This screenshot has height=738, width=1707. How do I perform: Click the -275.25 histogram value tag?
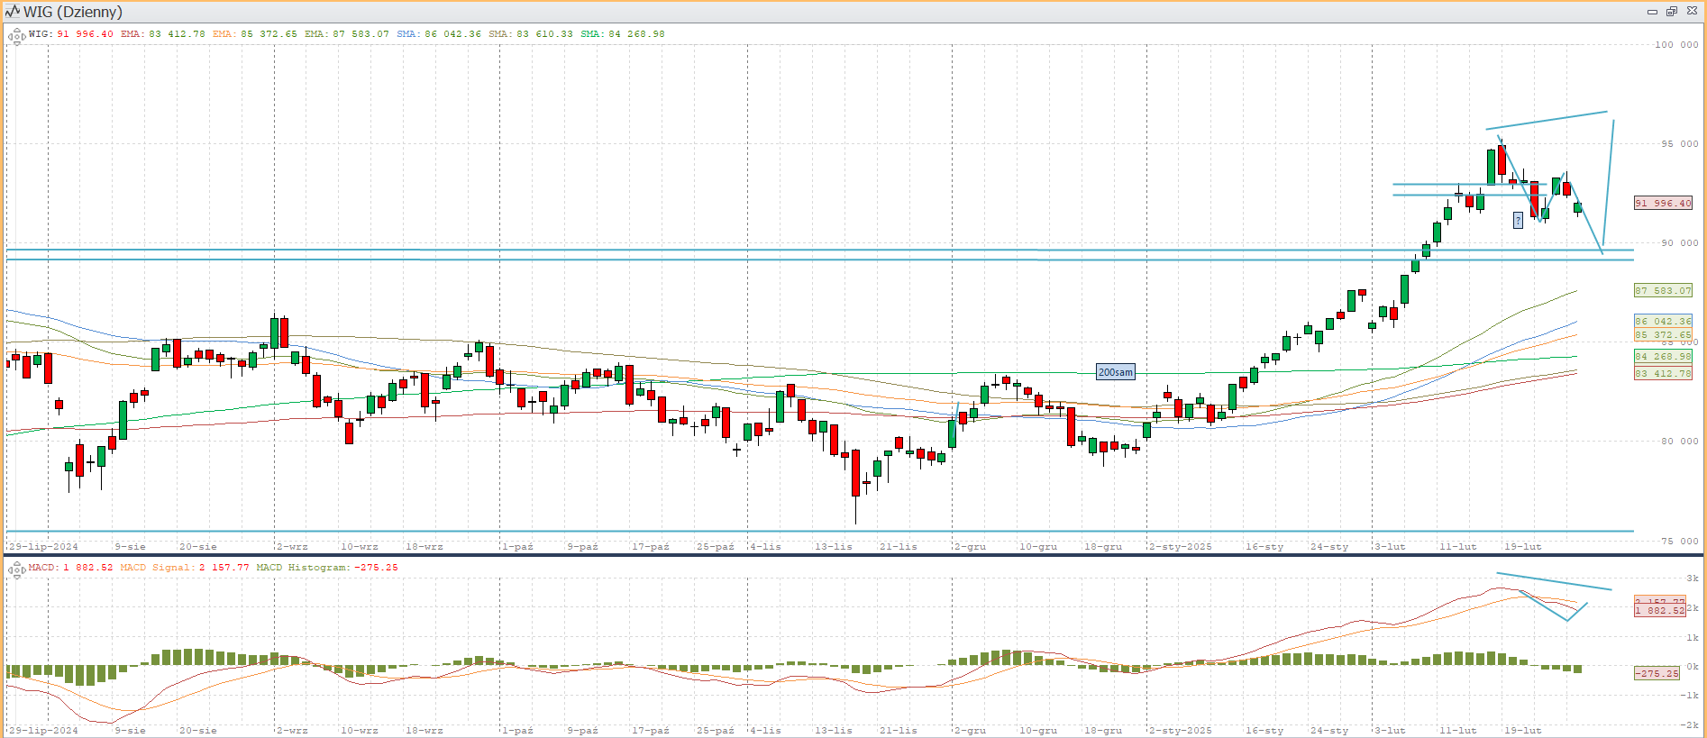pyautogui.click(x=1657, y=673)
